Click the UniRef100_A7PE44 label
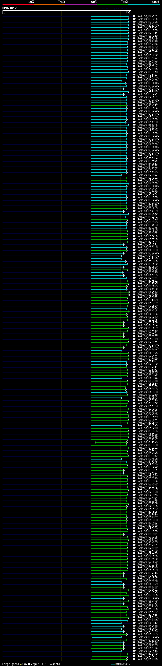 pos(145,33)
